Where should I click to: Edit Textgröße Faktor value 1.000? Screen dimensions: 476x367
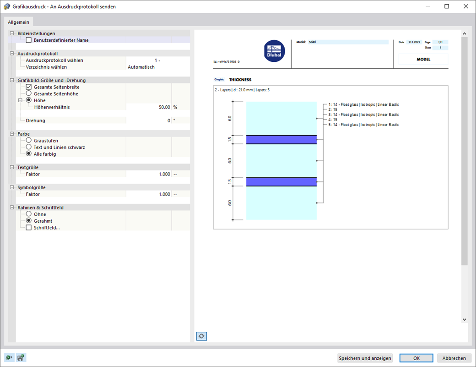pyautogui.click(x=149, y=174)
